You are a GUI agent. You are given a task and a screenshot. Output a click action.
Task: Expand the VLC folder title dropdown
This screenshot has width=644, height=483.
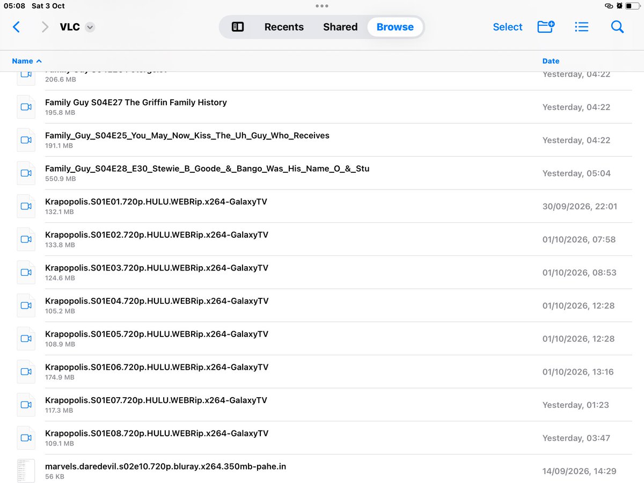pos(90,27)
